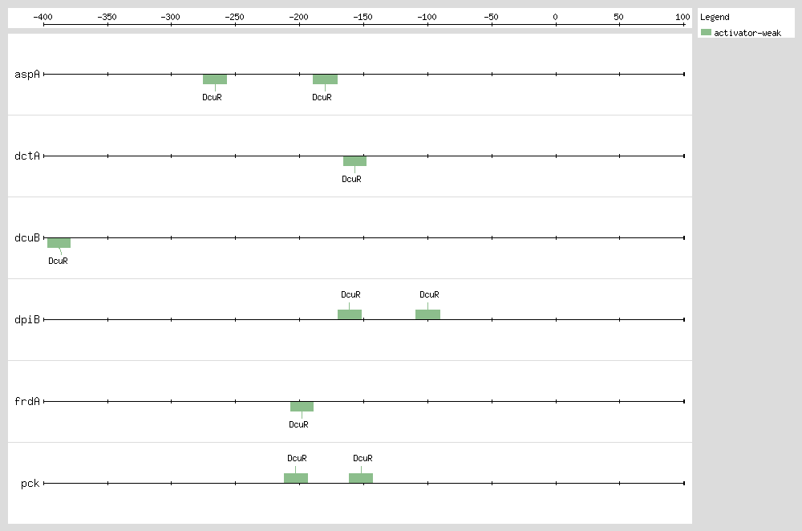The height and width of the screenshot is (531, 802).
Task: Click the 0 position scale label
Action: pos(556,17)
